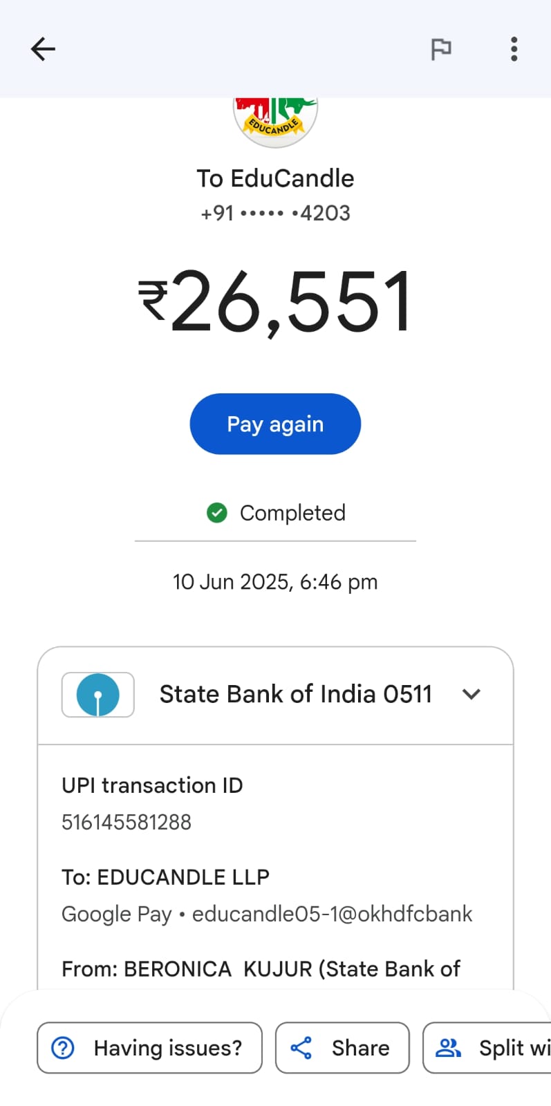This screenshot has width=551, height=1106.
Task: Select the UPI transaction ID number
Action: tap(127, 822)
